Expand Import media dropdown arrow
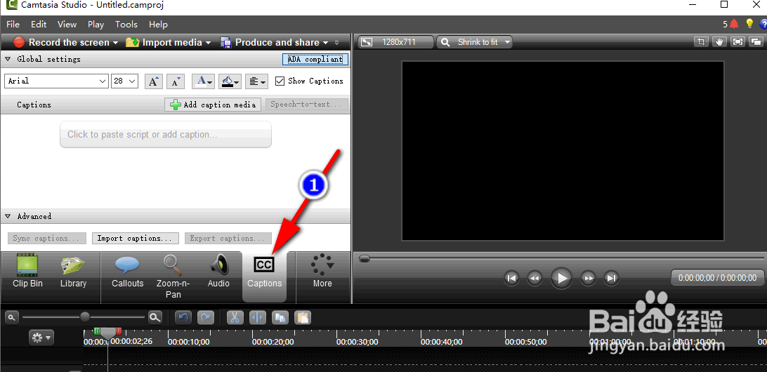The image size is (767, 372). tap(208, 43)
